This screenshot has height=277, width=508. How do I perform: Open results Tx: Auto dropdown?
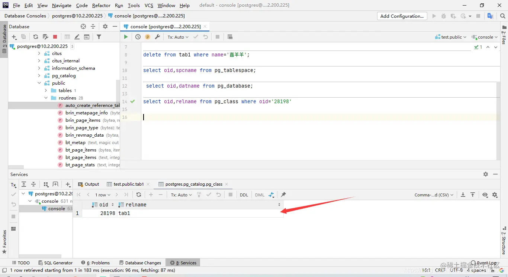click(181, 195)
